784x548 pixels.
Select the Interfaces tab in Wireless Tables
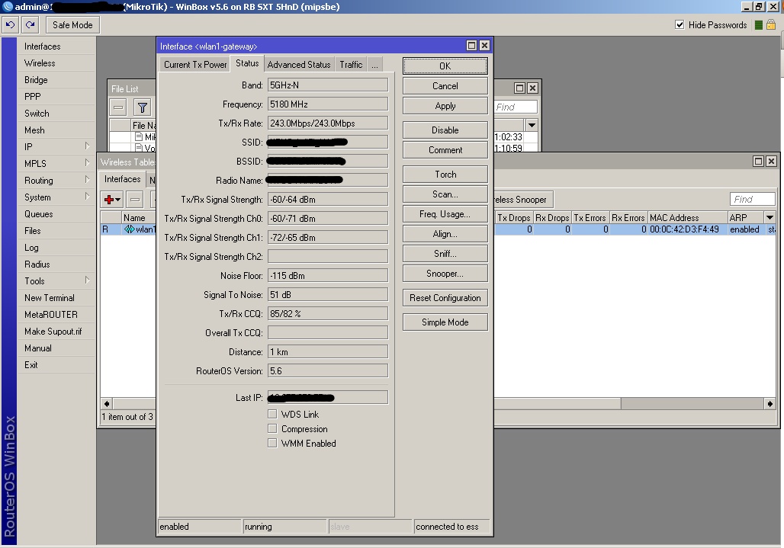(x=123, y=179)
